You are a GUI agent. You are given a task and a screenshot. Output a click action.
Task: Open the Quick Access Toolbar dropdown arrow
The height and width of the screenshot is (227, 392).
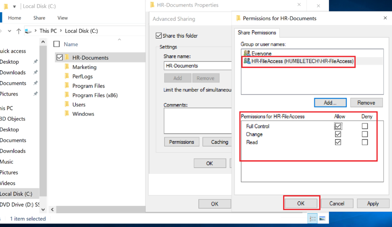coord(15,7)
